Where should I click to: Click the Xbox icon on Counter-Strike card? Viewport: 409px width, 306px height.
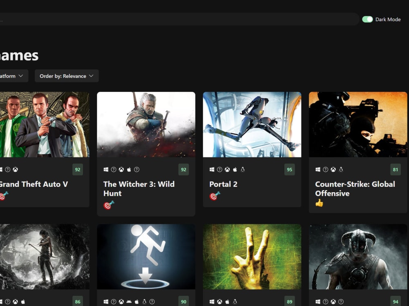[x=333, y=170]
